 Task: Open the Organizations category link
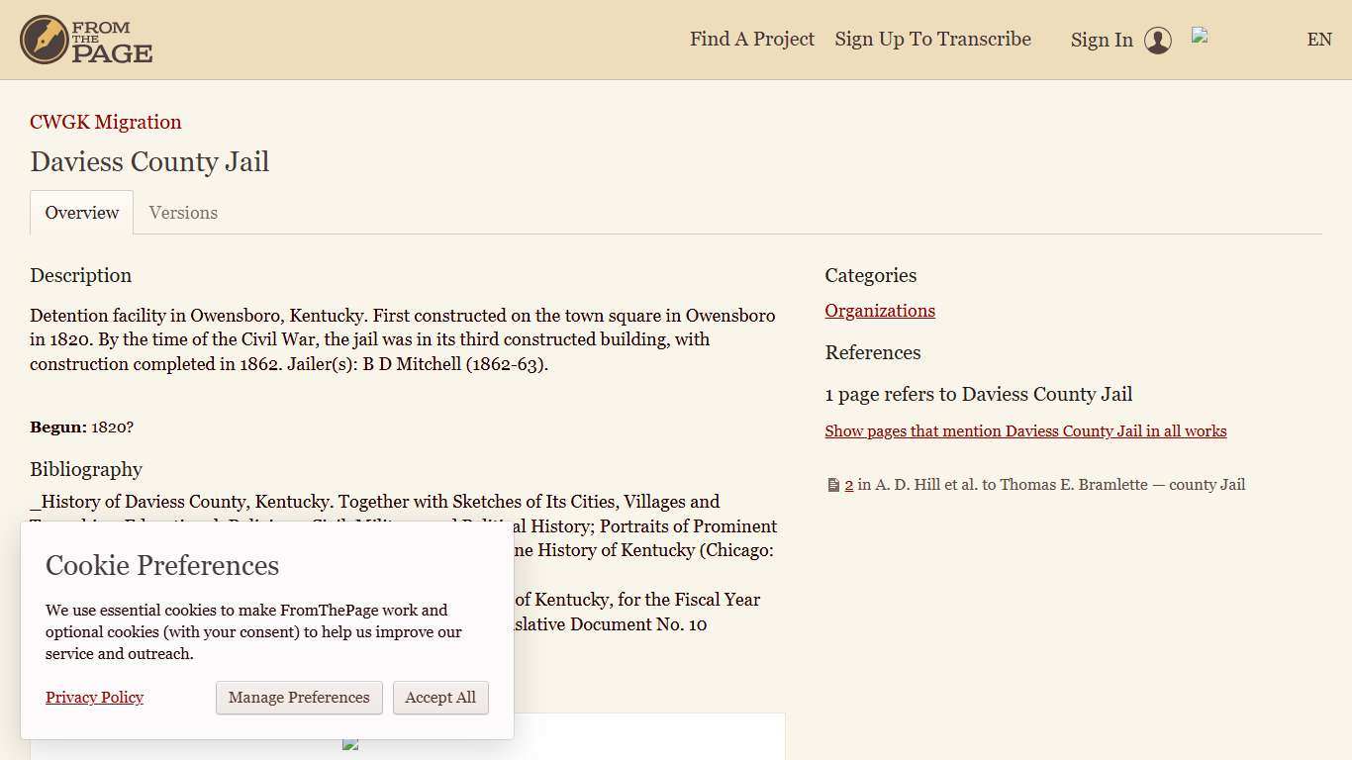point(880,311)
